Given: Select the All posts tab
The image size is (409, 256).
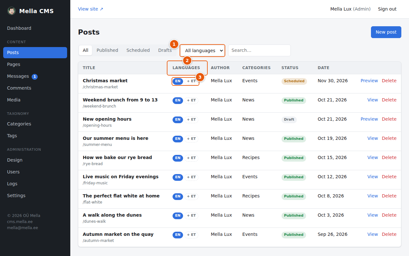Looking at the screenshot, I should pos(86,50).
